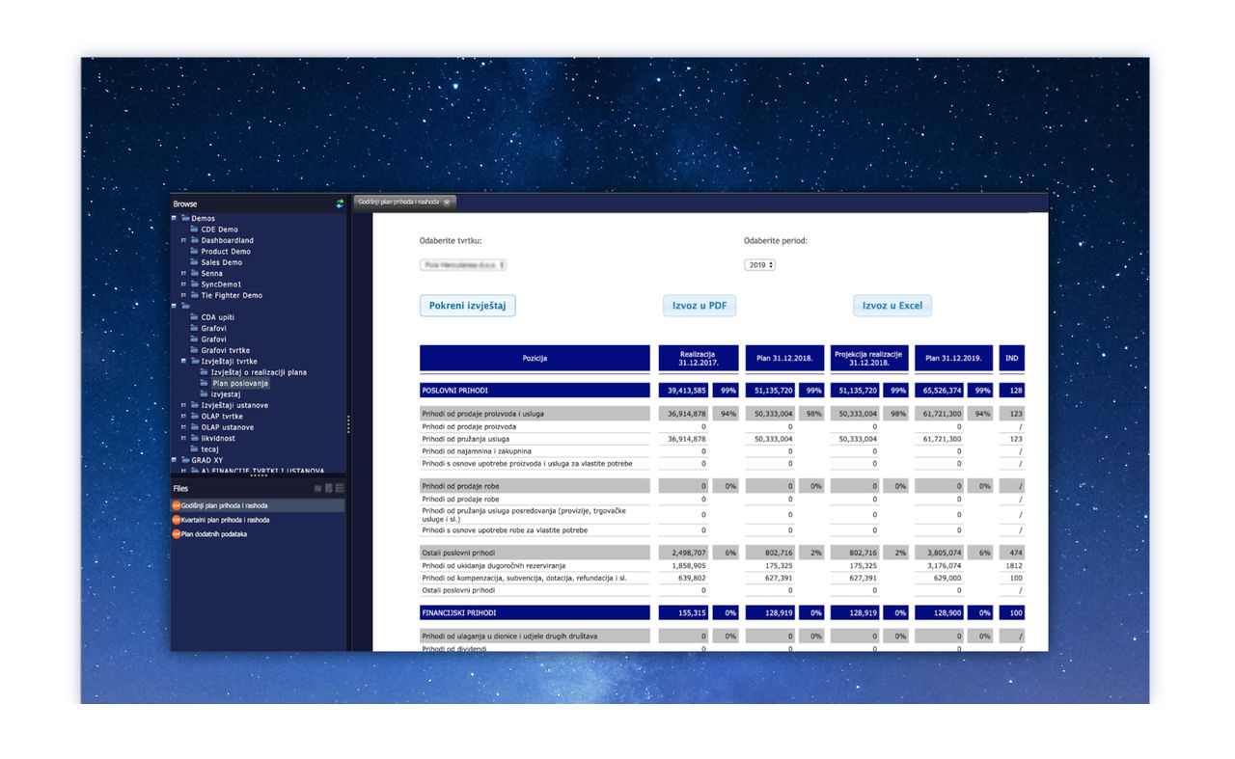This screenshot has width=1235, height=759.
Task: Click the Pozicija column header
Action: tap(535, 358)
